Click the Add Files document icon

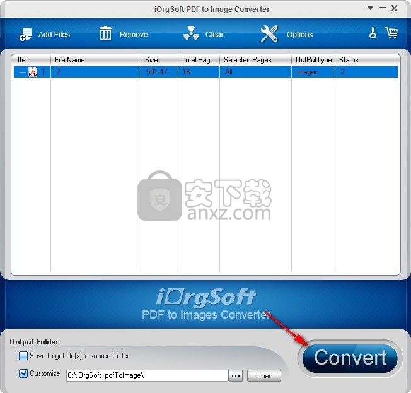point(25,35)
